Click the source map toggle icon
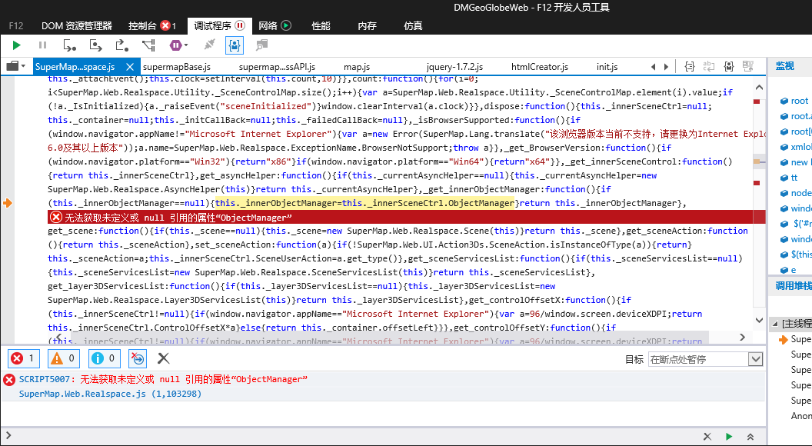The width and height of the screenshot is (812, 446). pos(747,66)
